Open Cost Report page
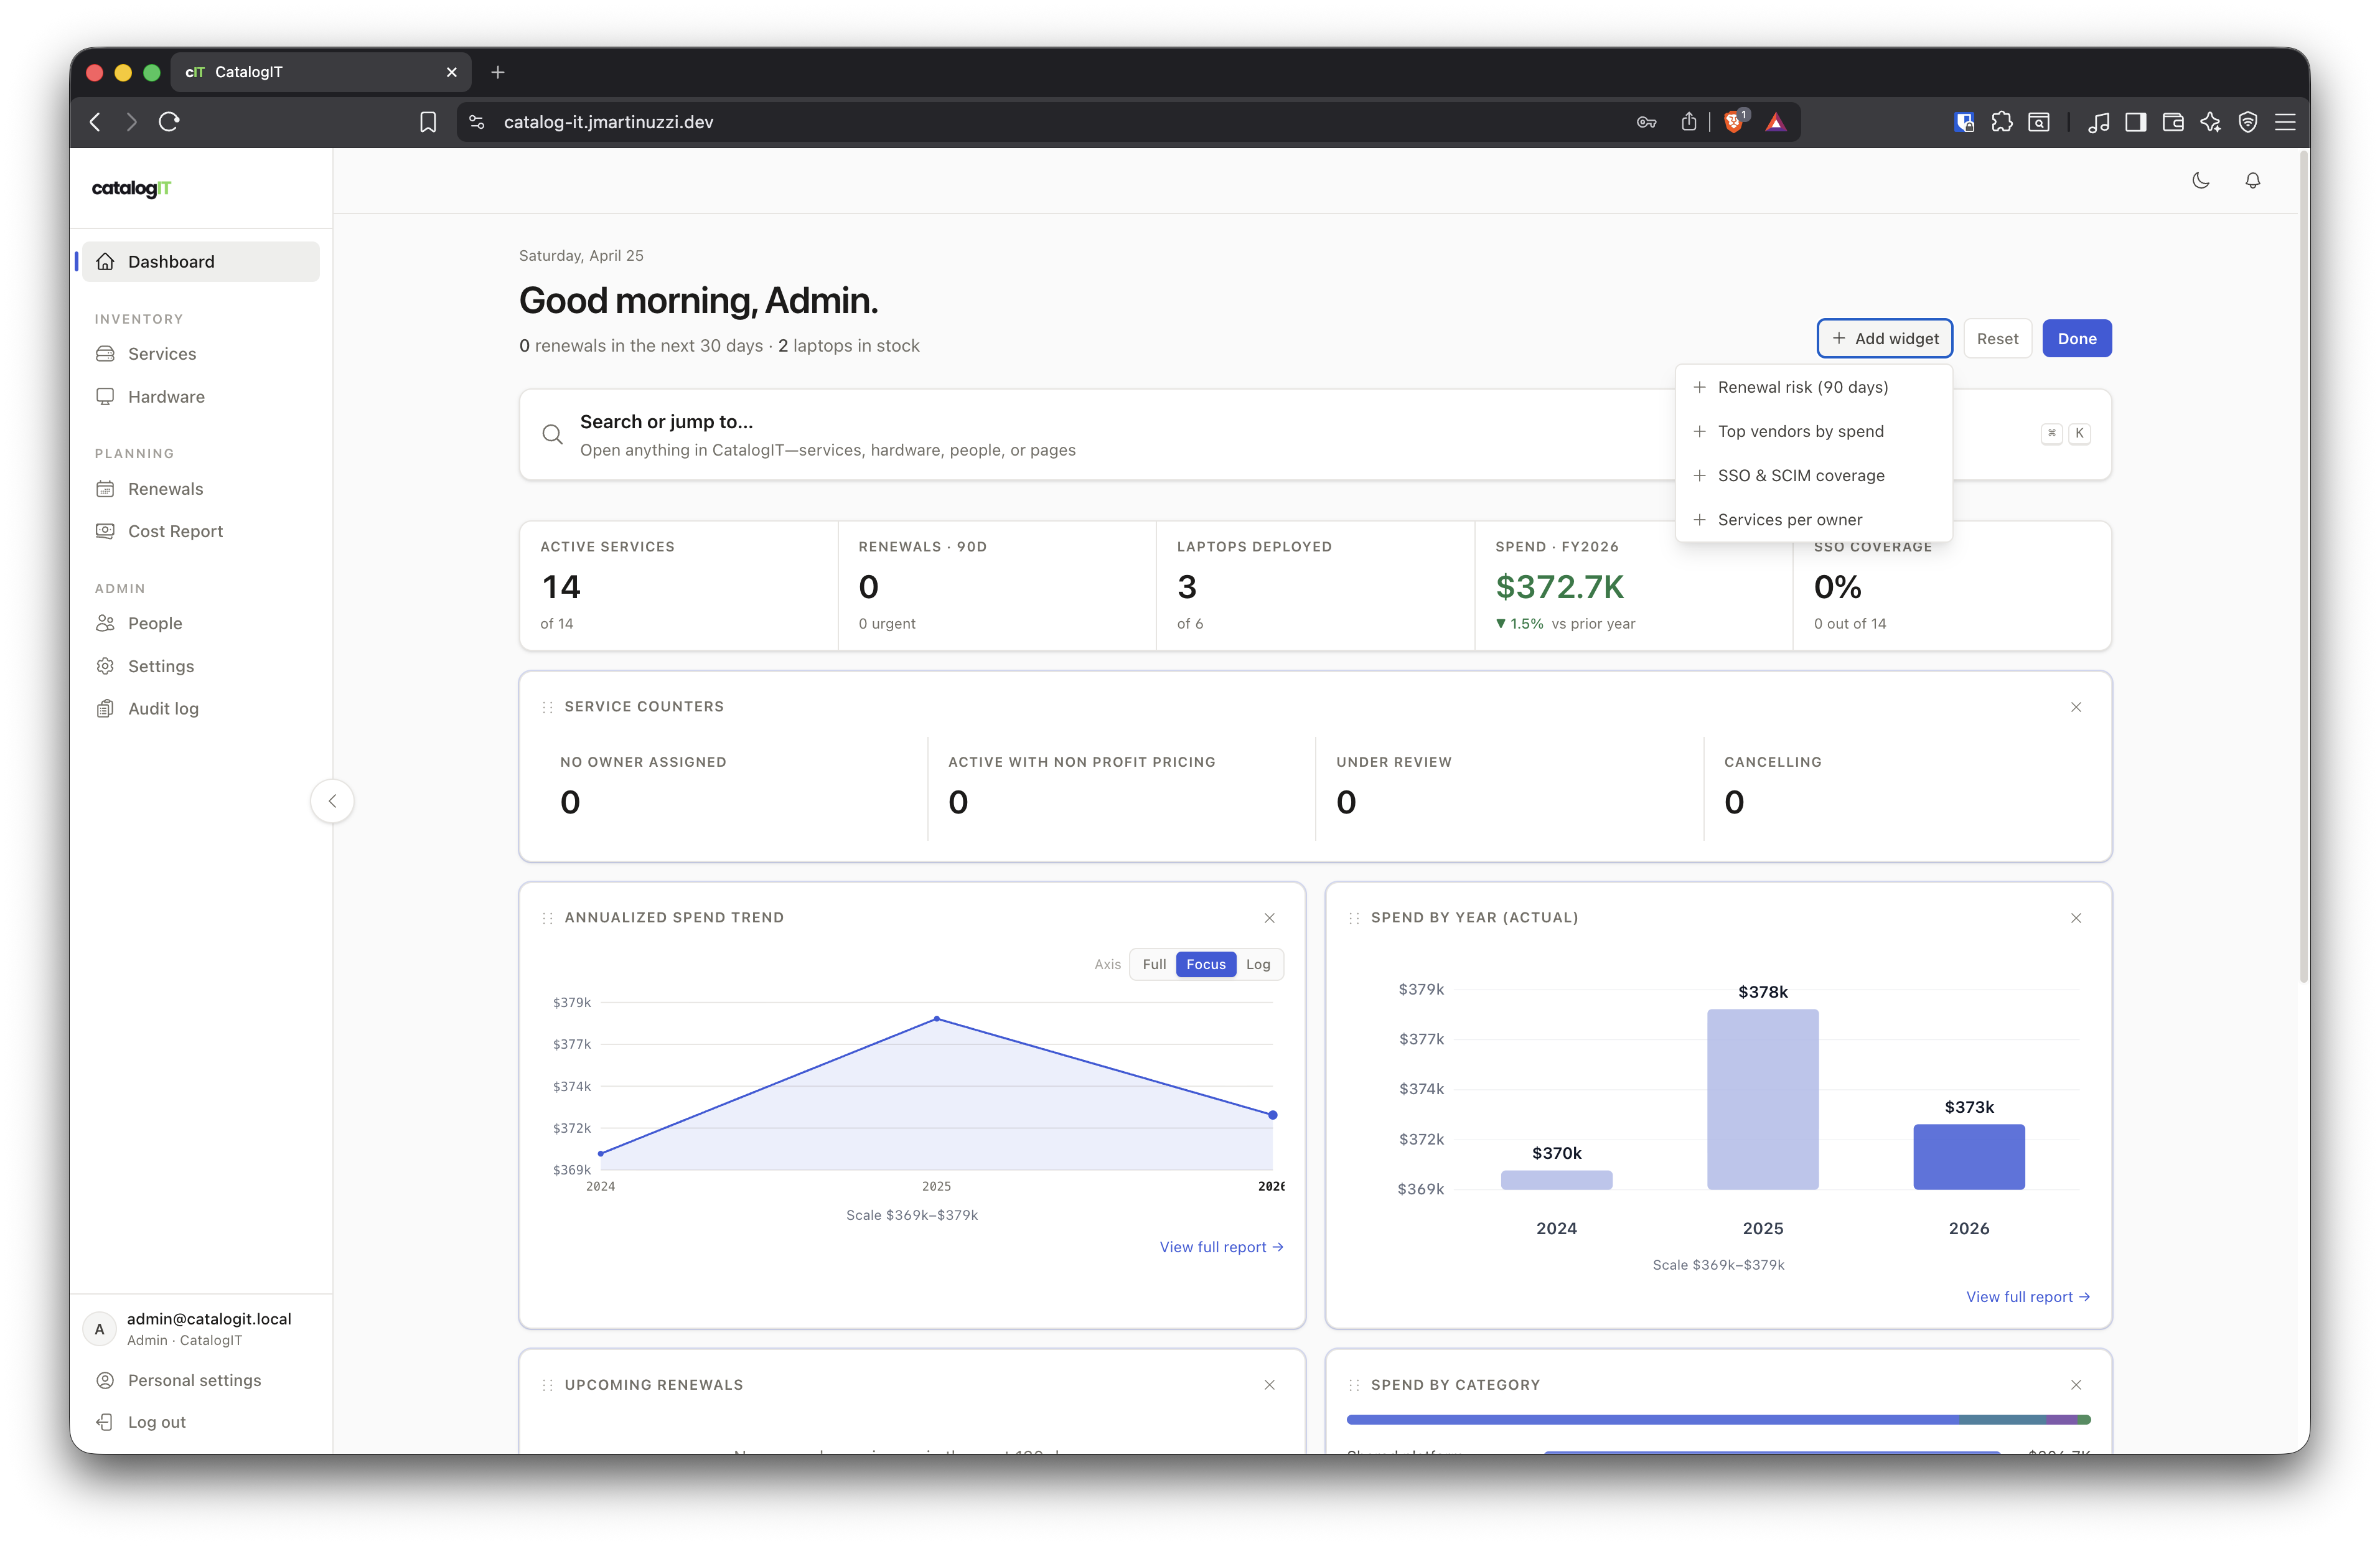Viewport: 2380px width, 1546px height. [x=200, y=531]
